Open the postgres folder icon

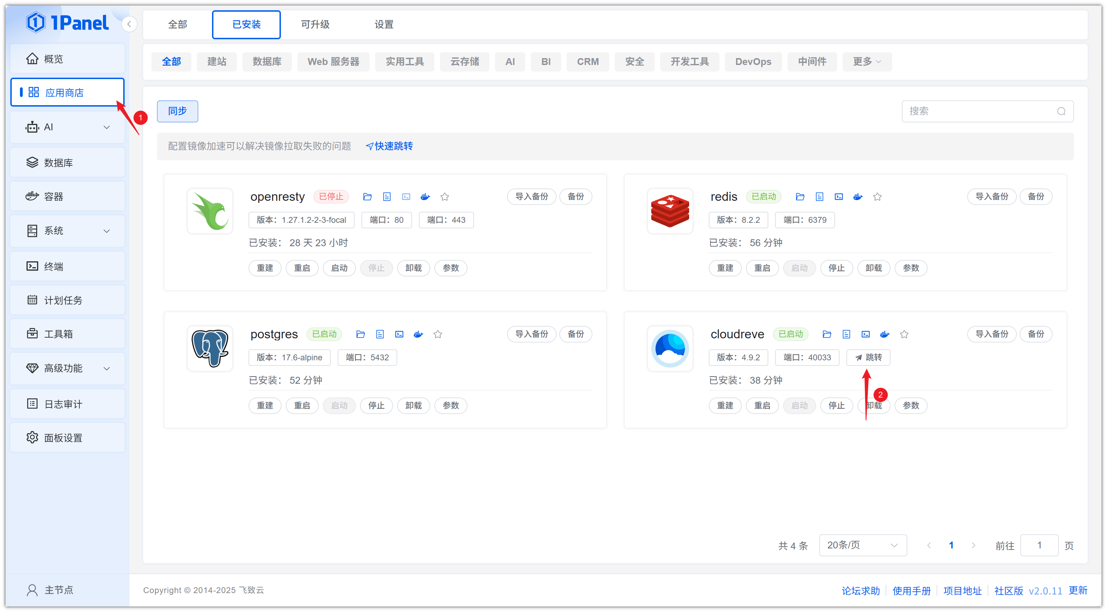[x=360, y=334]
